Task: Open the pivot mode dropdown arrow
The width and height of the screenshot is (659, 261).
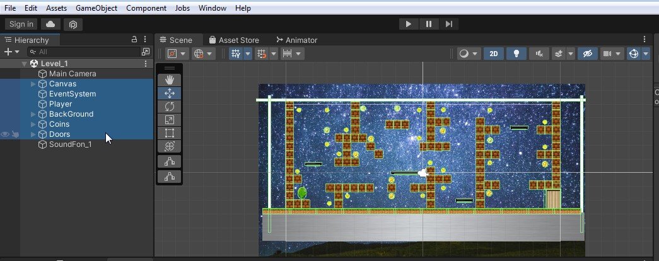Action: (184, 54)
